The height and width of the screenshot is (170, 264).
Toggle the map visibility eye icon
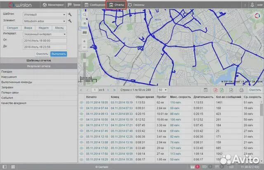[x=85, y=23]
